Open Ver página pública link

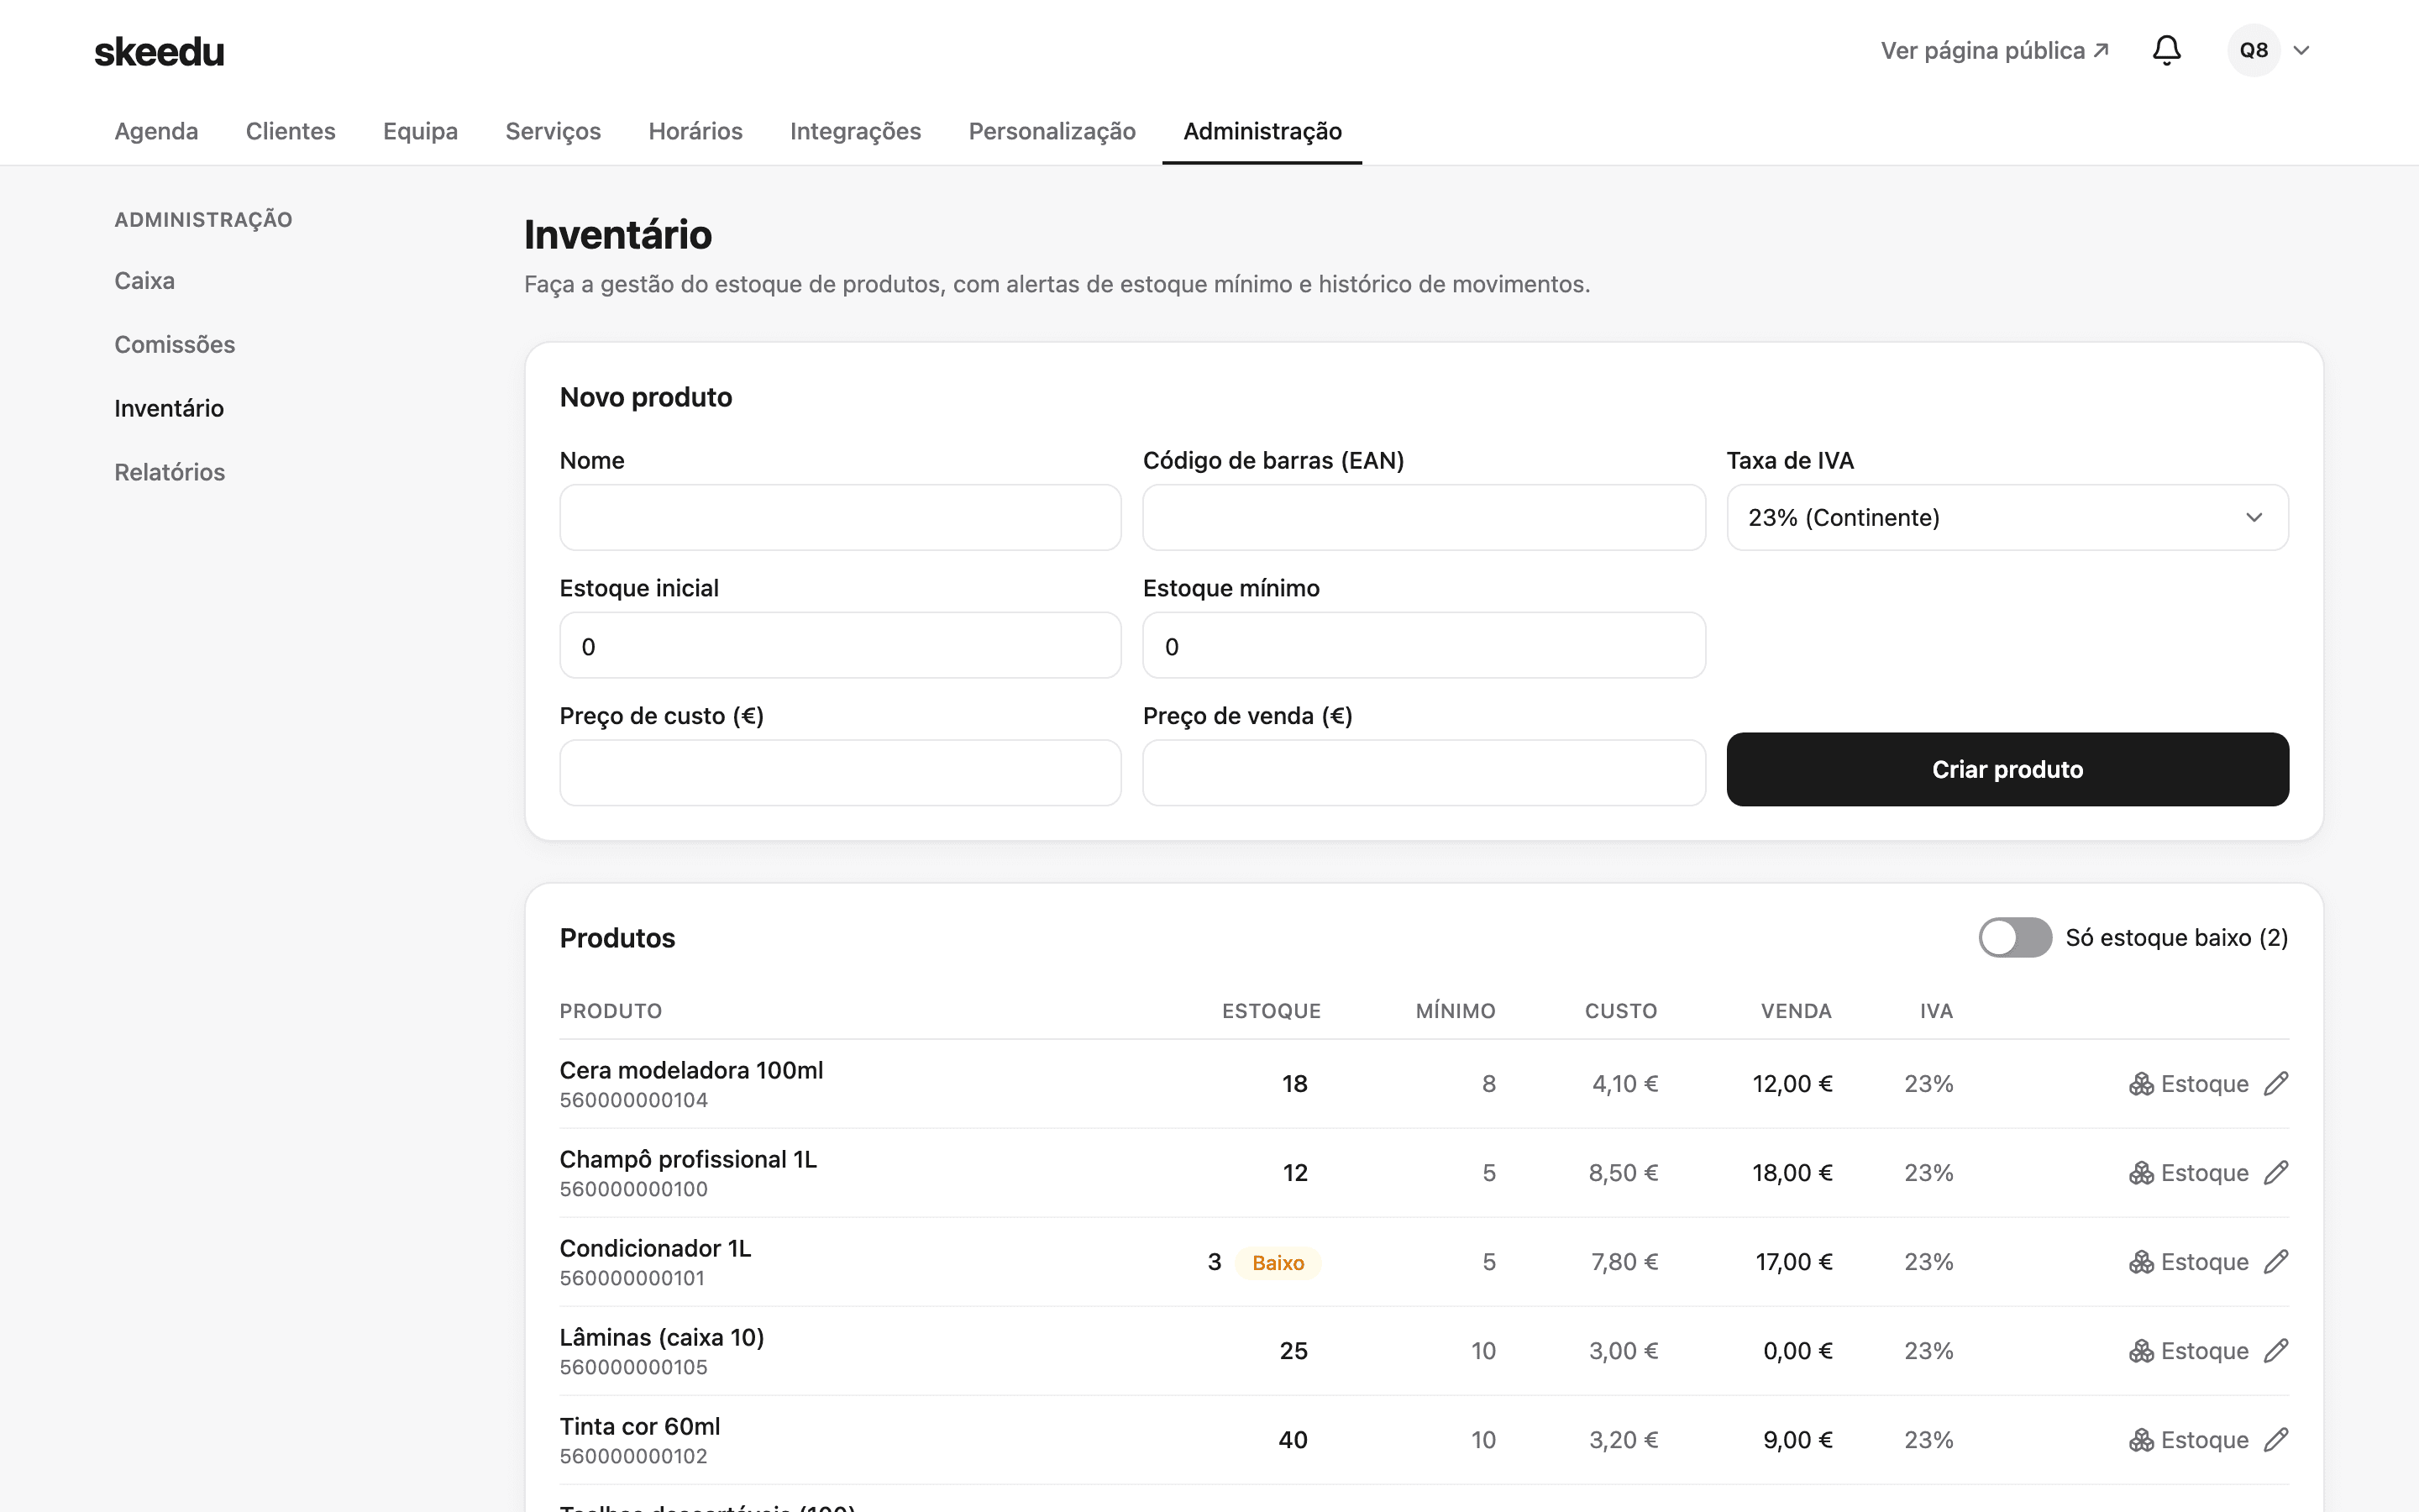pyautogui.click(x=1994, y=50)
